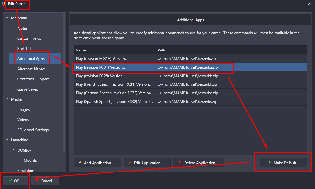Select the French Speech RC31 row

coord(191,84)
